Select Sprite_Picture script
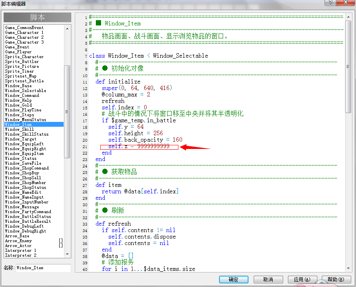This screenshot has width=356, height=287. 22,67
